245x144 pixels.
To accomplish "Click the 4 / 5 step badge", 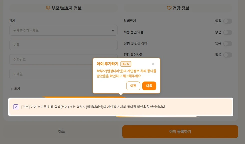I will [x=126, y=64].
